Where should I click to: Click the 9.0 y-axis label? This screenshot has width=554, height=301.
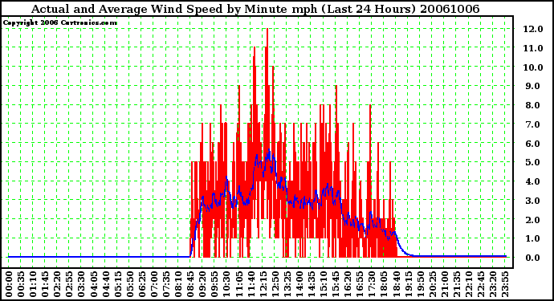click(x=532, y=86)
